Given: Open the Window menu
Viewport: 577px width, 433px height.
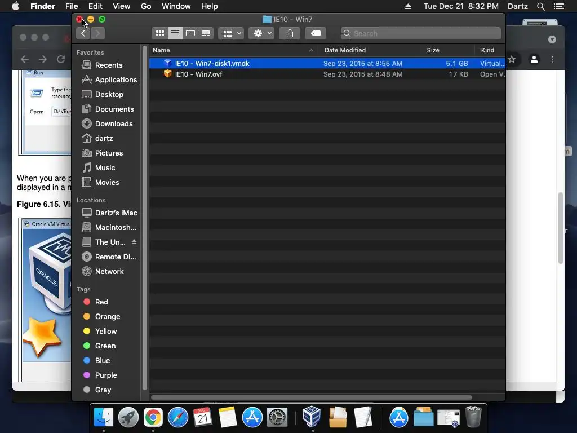Looking at the screenshot, I should pyautogui.click(x=176, y=6).
